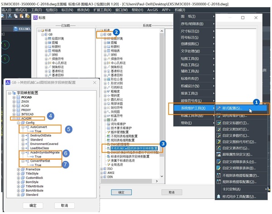The width and height of the screenshot is (272, 214).
Task: Click 取消 in the 标准 dialog
Action: pos(171,192)
